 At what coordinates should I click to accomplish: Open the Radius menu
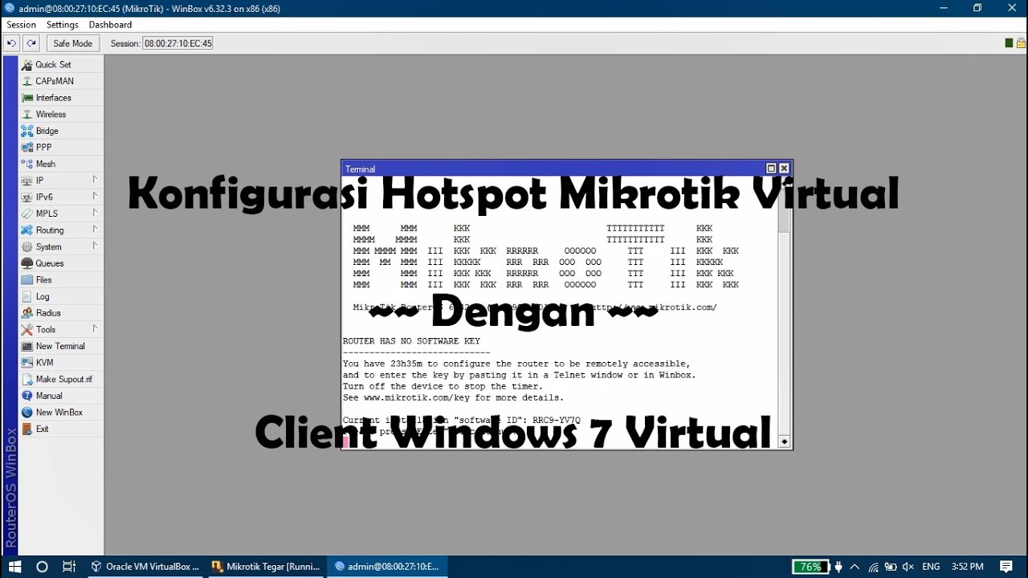61,313
